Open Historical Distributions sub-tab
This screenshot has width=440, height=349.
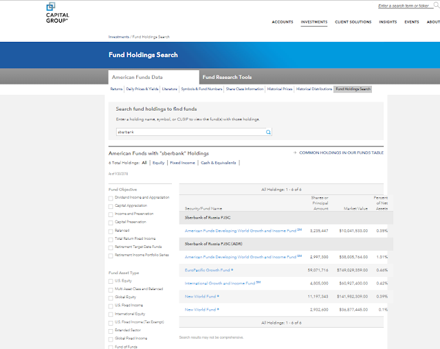pyautogui.click(x=314, y=89)
